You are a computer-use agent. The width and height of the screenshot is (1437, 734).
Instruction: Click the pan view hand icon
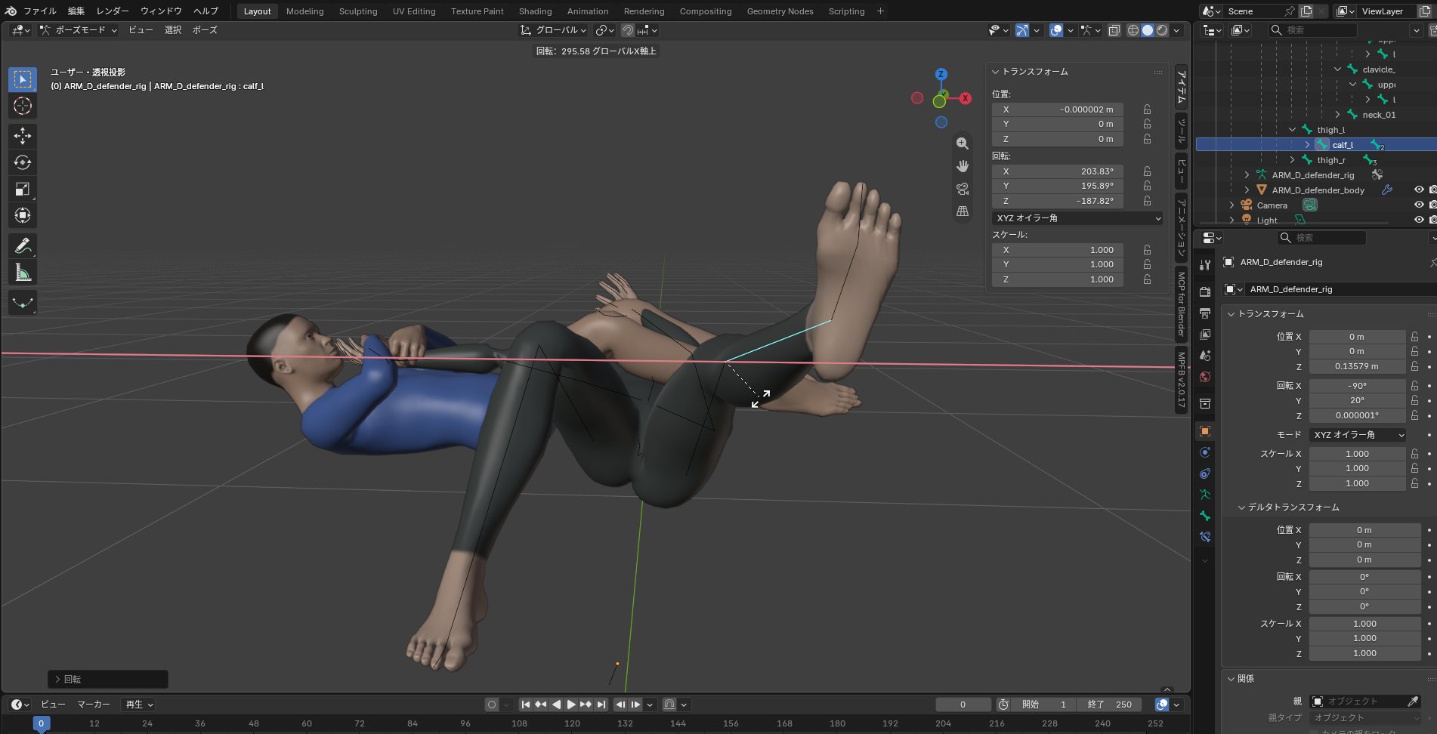coord(963,166)
